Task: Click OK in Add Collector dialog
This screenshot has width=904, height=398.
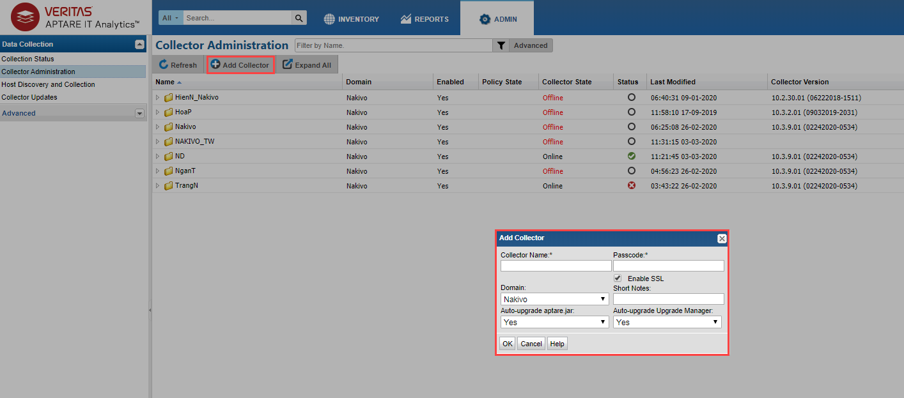Action: (507, 344)
